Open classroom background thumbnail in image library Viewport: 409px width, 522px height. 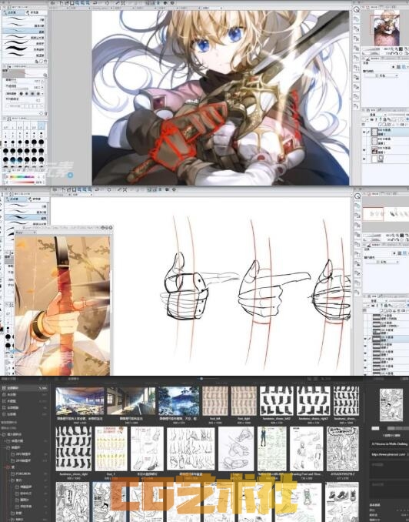[80, 401]
